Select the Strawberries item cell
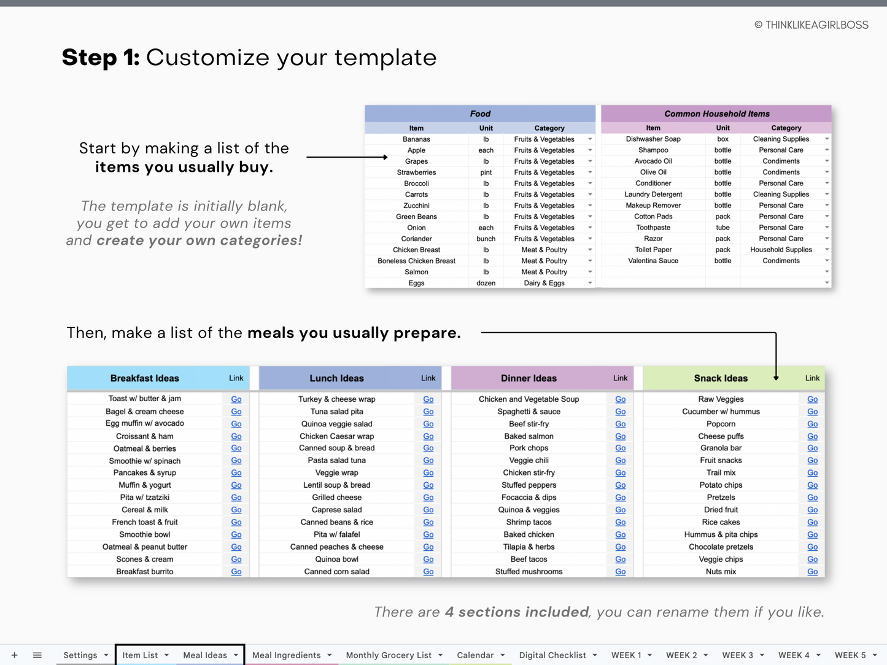The width and height of the screenshot is (887, 665). [416, 172]
